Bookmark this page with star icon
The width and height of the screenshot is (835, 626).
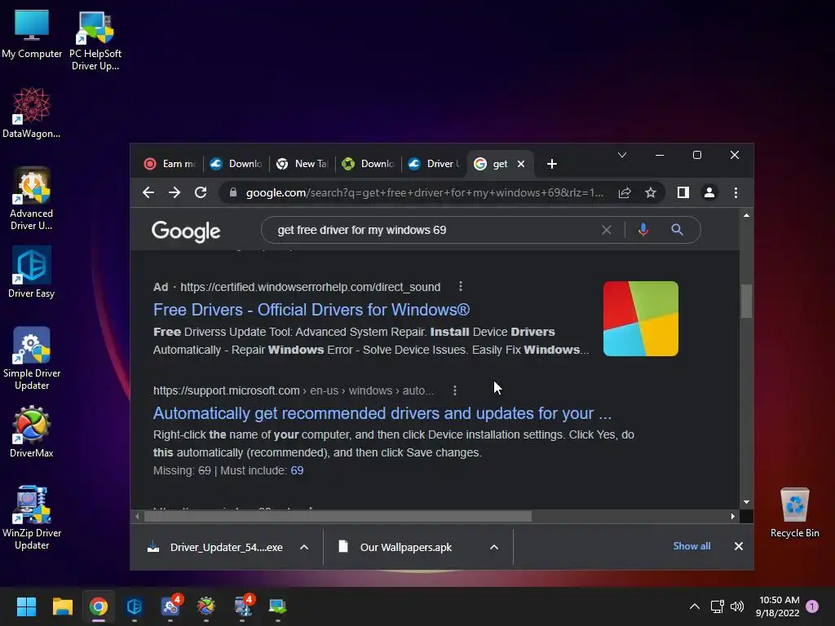coord(650,192)
